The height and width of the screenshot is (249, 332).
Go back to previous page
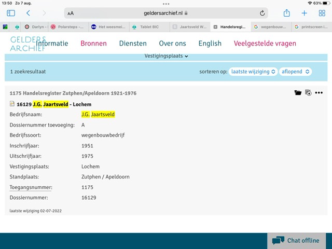tap(28, 13)
